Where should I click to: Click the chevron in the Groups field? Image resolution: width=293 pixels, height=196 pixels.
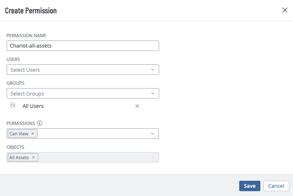click(153, 93)
